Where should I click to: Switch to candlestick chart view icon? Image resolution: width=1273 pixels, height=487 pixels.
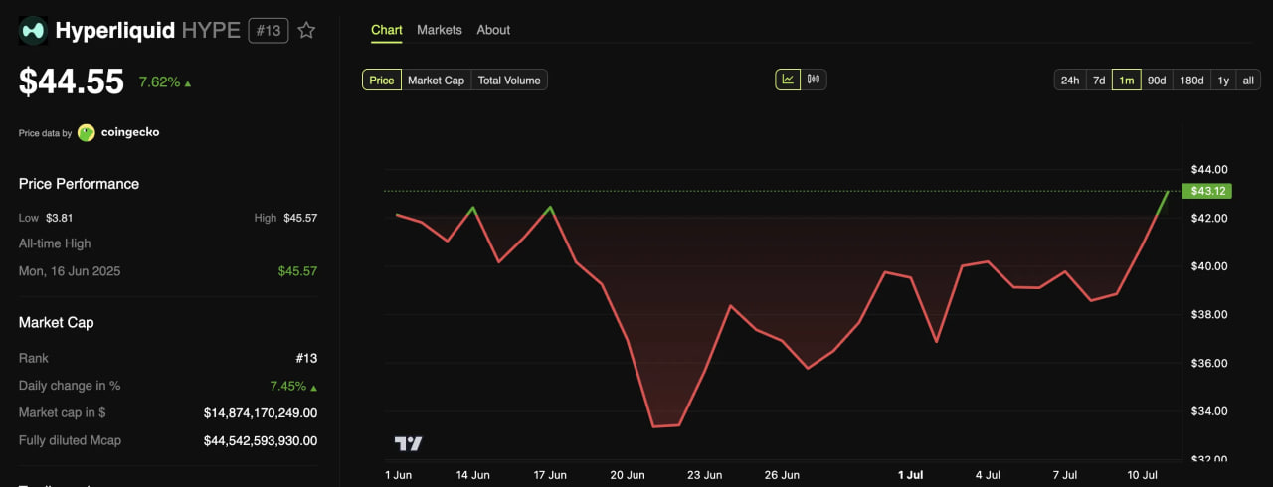[814, 80]
